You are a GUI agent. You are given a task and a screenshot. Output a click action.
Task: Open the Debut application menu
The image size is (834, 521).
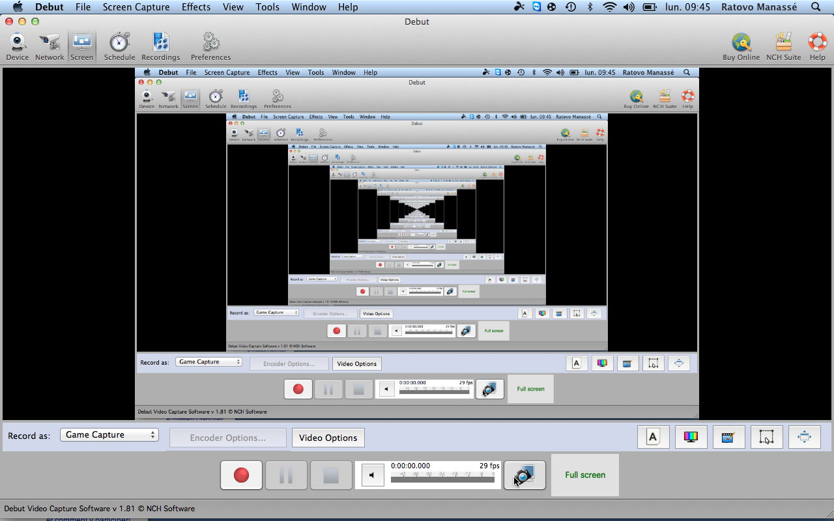point(50,7)
